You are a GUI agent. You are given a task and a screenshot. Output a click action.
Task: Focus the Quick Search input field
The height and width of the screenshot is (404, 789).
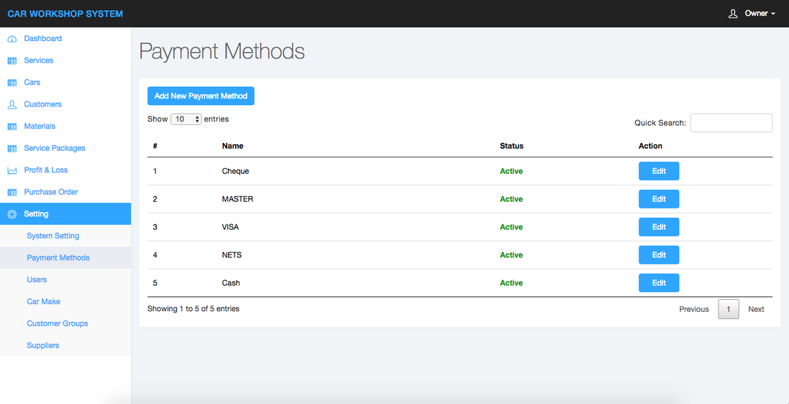tap(731, 123)
